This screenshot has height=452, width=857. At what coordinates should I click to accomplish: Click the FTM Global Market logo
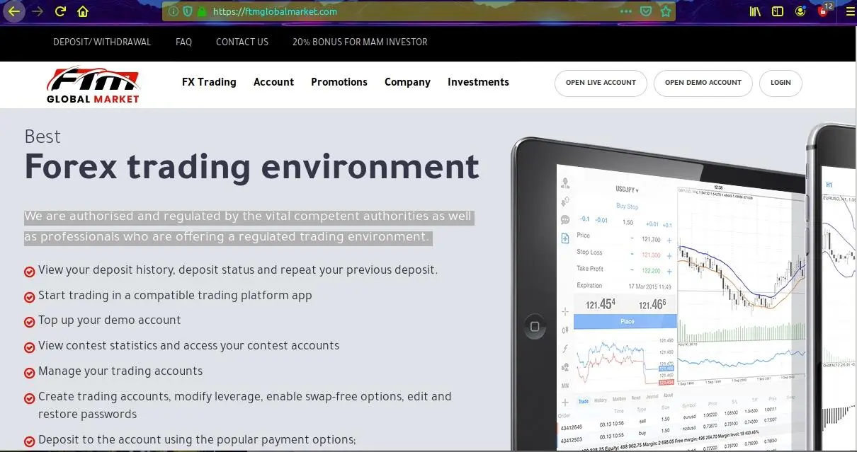pos(93,85)
